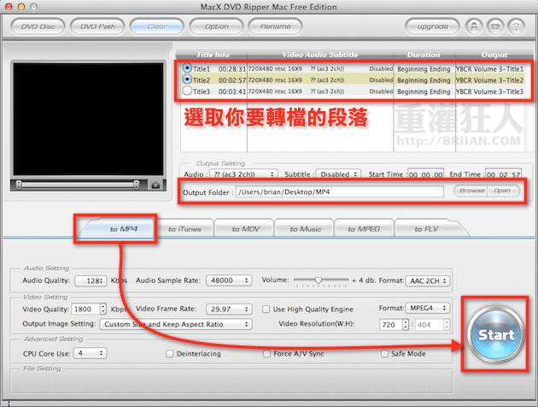538x407 pixels.
Task: Start ripping with the Start button
Action: (x=496, y=334)
